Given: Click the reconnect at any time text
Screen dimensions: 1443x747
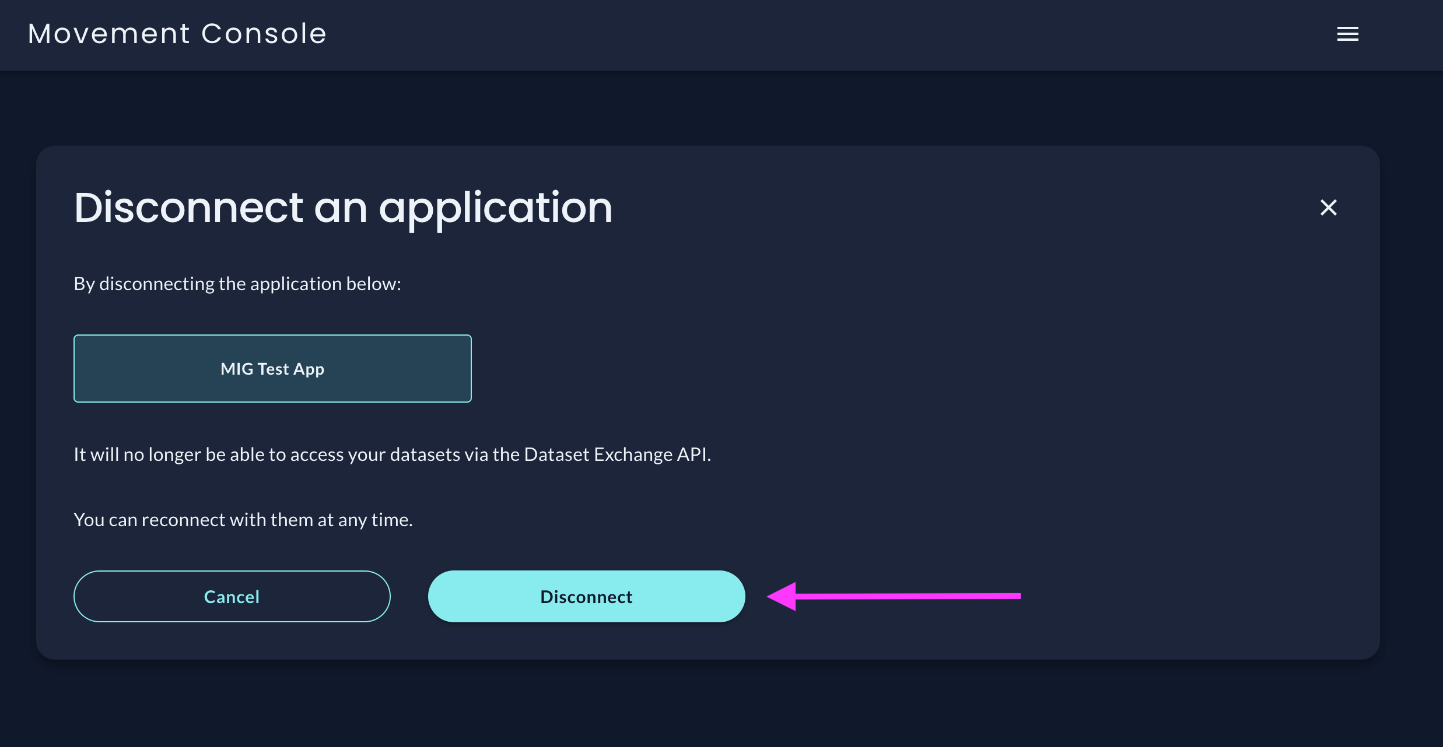Looking at the screenshot, I should (x=243, y=520).
